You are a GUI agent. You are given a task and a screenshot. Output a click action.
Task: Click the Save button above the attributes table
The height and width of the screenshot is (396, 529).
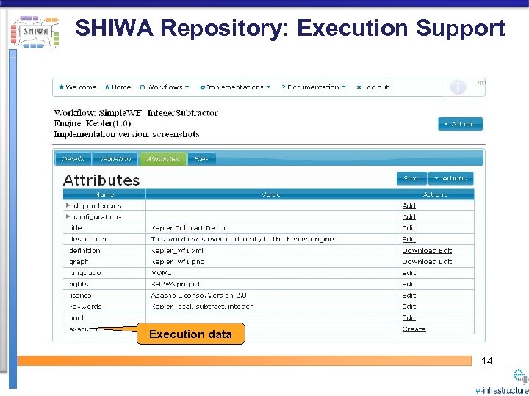tap(411, 178)
